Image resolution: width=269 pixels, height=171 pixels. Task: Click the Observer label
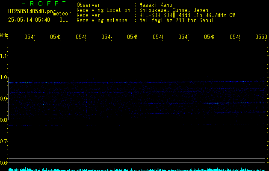(89, 5)
